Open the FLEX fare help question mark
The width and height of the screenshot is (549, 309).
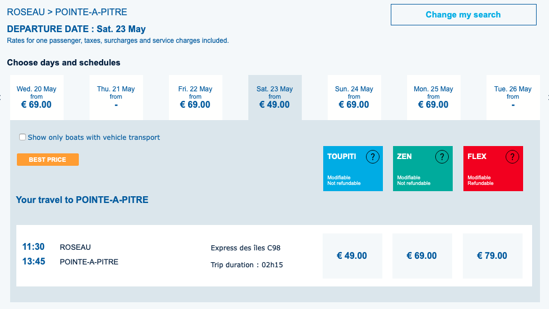click(512, 157)
